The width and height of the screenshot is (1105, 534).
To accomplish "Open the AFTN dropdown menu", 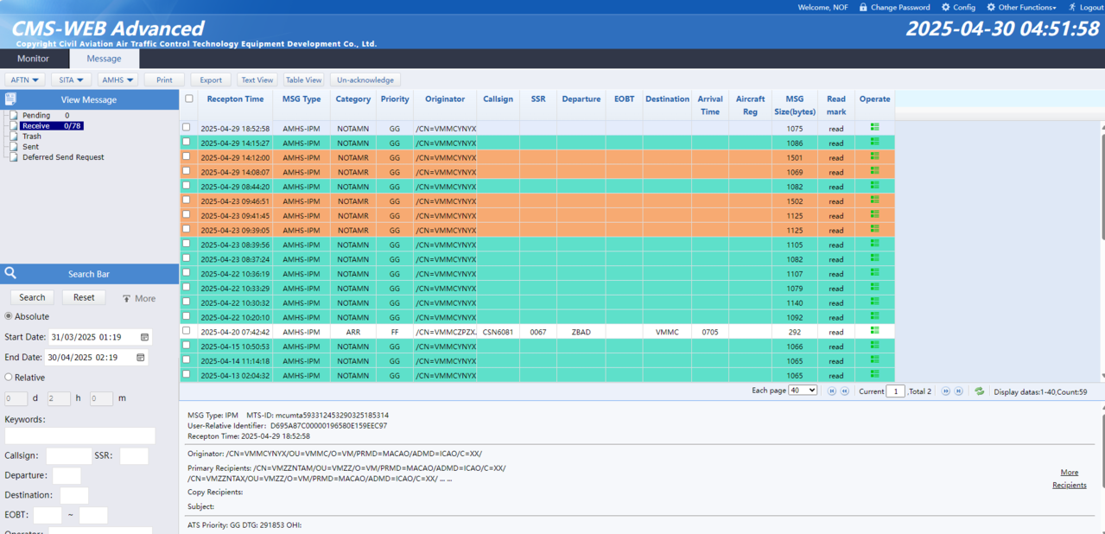I will (25, 79).
